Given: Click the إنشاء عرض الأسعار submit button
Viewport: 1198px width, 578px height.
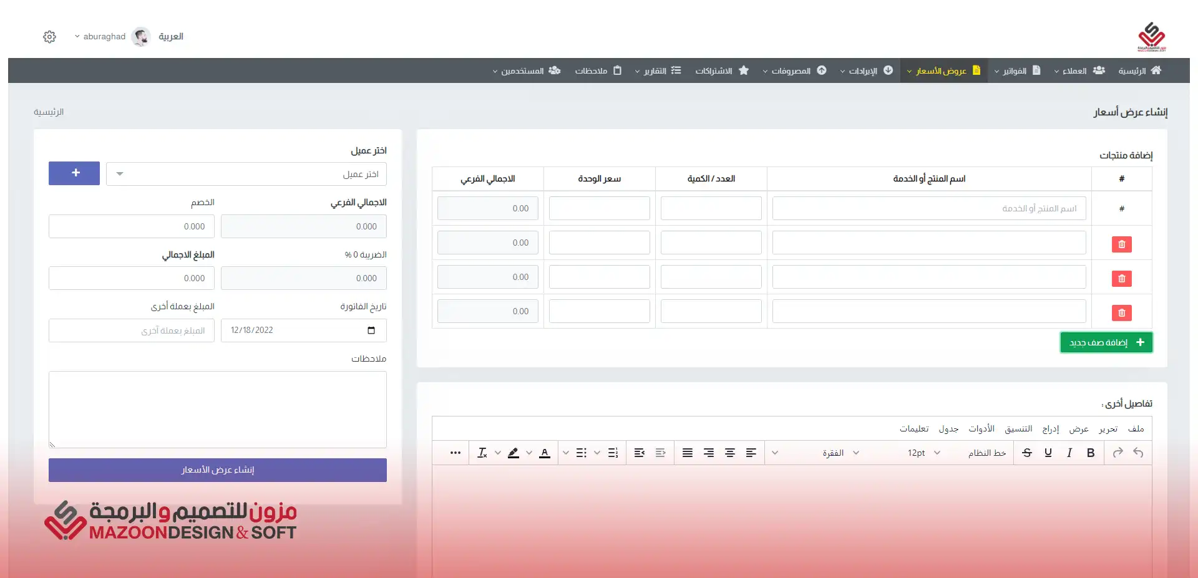Looking at the screenshot, I should click(217, 470).
